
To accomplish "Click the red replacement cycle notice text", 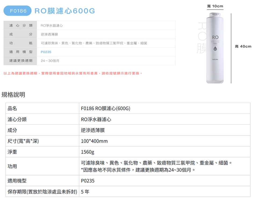I will tap(73, 73).
